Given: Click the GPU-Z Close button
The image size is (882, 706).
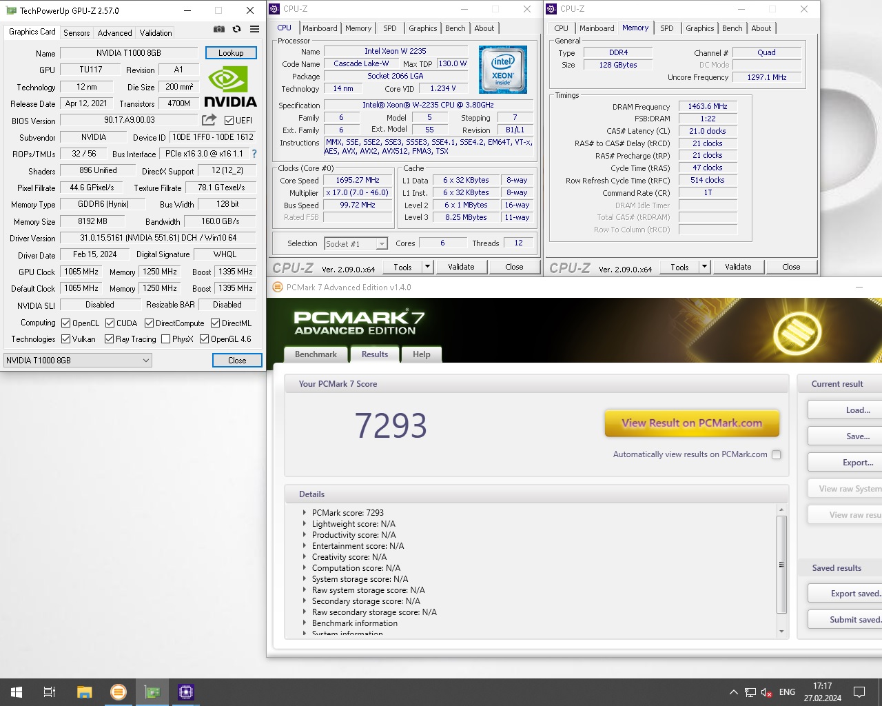Looking at the screenshot, I should tap(237, 360).
